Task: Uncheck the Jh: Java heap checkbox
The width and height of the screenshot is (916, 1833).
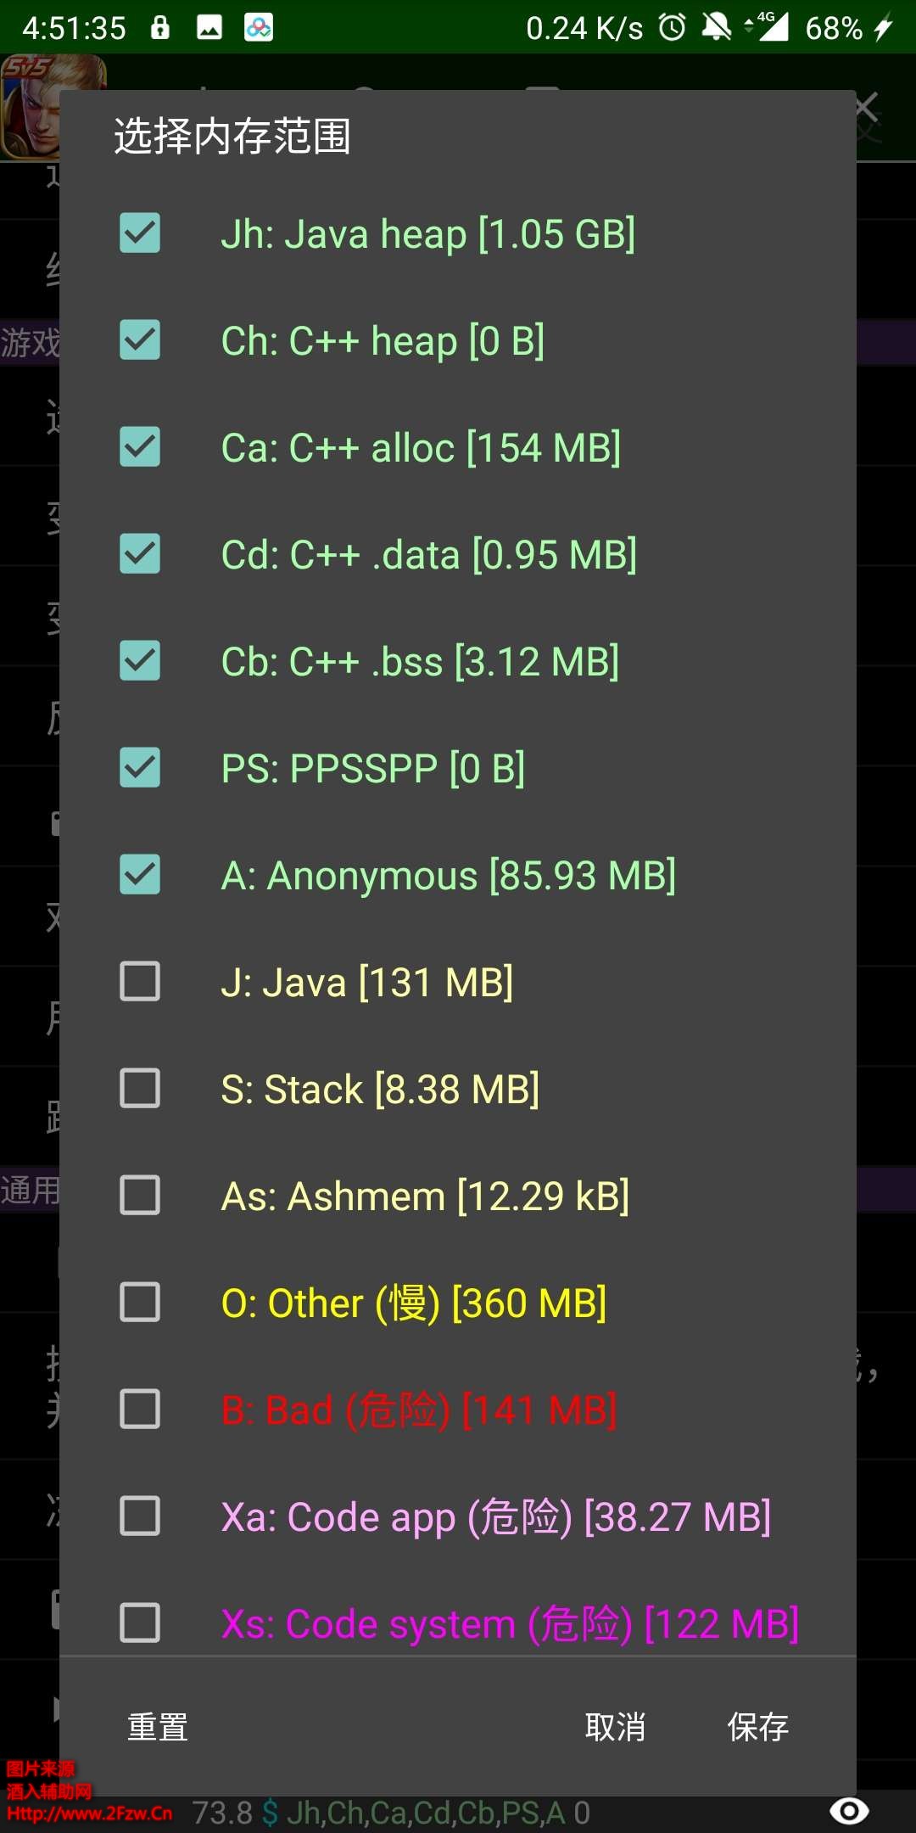Action: coord(140,233)
